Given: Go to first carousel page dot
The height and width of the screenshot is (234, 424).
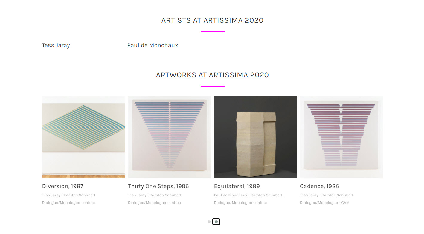Looking at the screenshot, I should 209,222.
